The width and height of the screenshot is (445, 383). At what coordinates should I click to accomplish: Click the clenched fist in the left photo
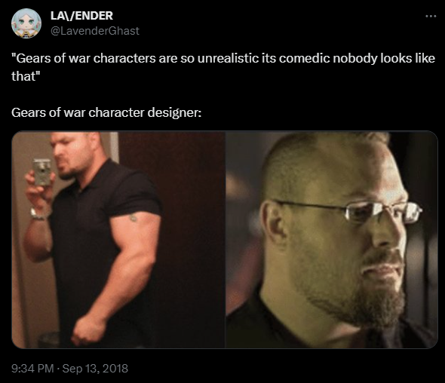pos(88,329)
